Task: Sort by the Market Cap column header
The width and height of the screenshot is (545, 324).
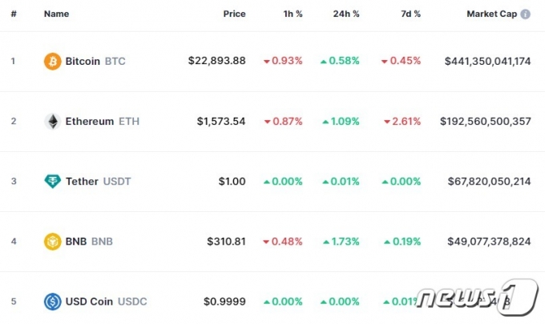Action: [x=492, y=14]
